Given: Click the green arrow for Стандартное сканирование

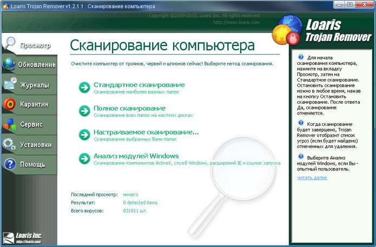Looking at the screenshot, I should (84, 87).
